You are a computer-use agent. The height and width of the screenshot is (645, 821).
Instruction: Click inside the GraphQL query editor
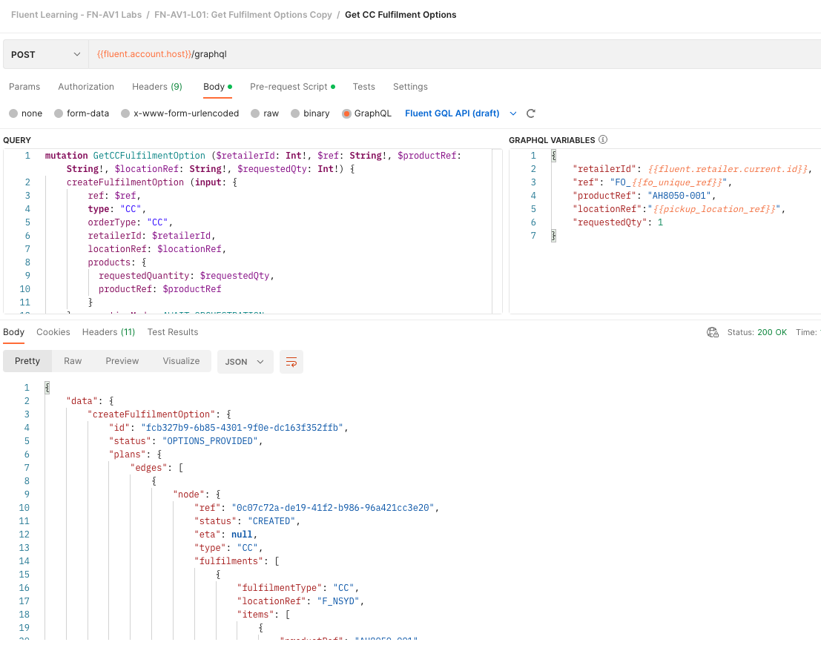pyautogui.click(x=252, y=231)
